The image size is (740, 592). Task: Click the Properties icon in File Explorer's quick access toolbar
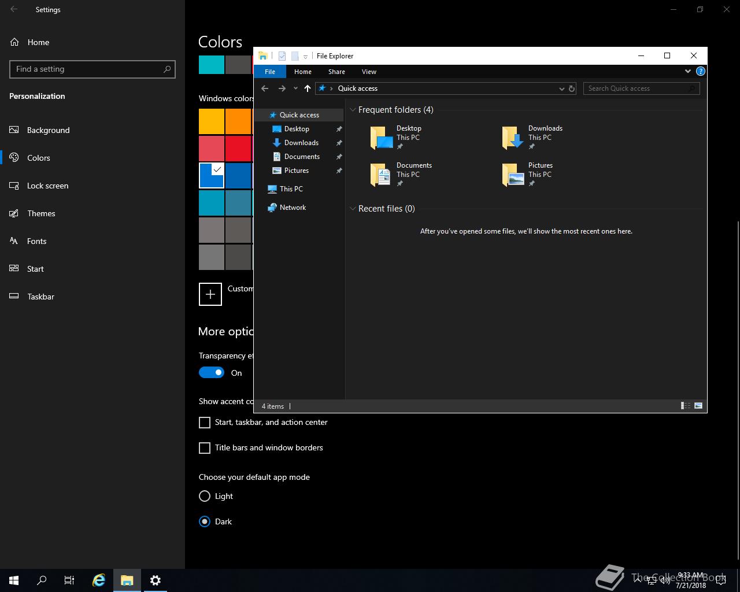click(x=282, y=56)
